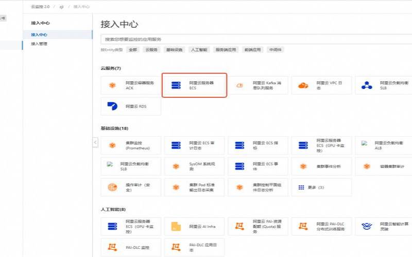Click the breadcrumb middle workspace icon
The width and height of the screenshot is (412, 257).
point(61,7)
